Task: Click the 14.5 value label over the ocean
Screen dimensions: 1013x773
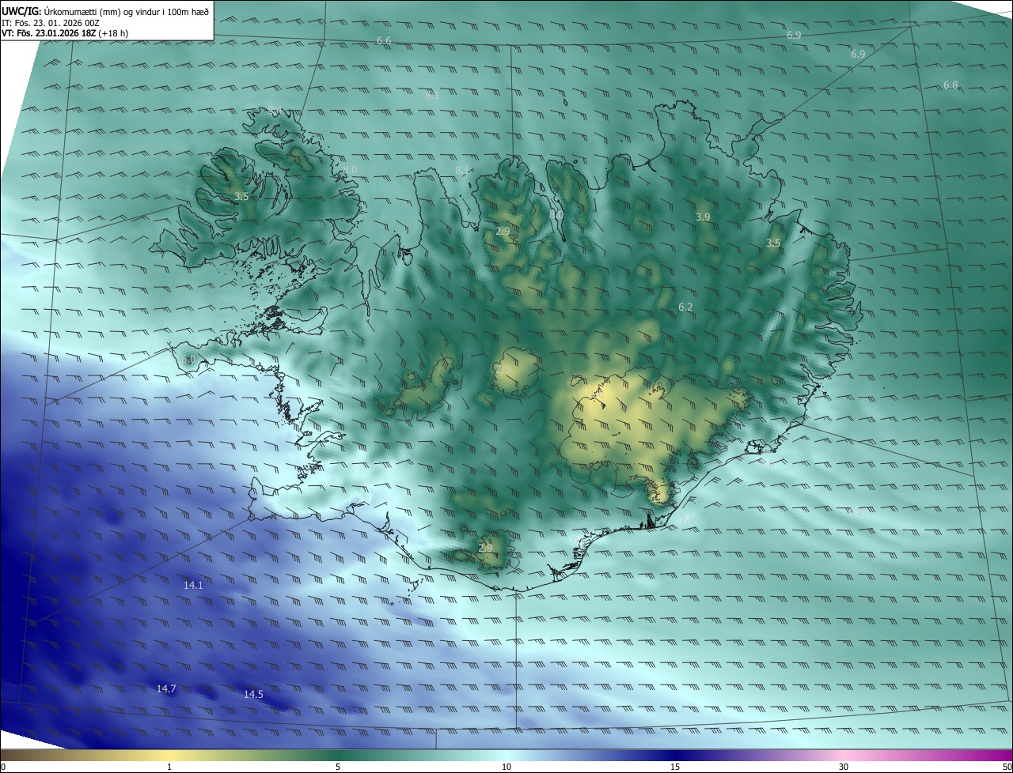Action: pos(253,695)
